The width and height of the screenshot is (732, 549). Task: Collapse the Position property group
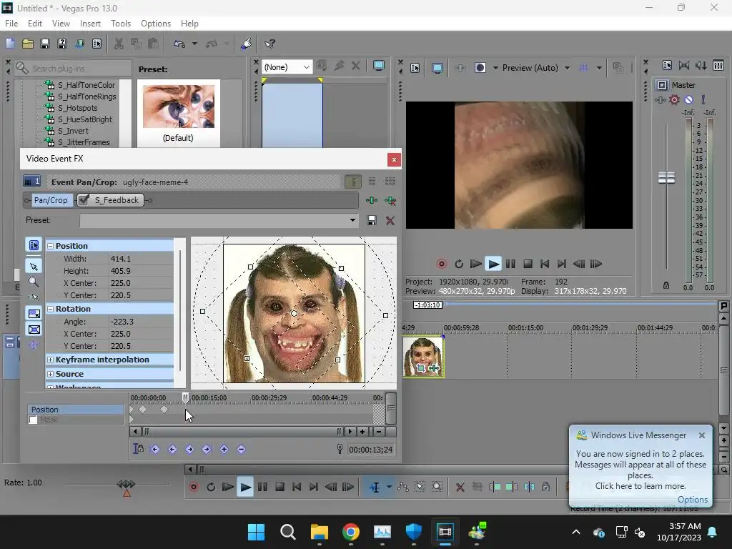coord(51,246)
